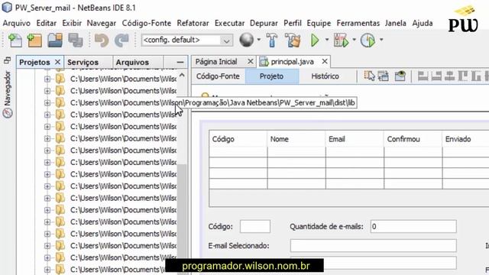Open the Navegador side panel button
Viewport: 489px width, 275px height.
click(8, 94)
